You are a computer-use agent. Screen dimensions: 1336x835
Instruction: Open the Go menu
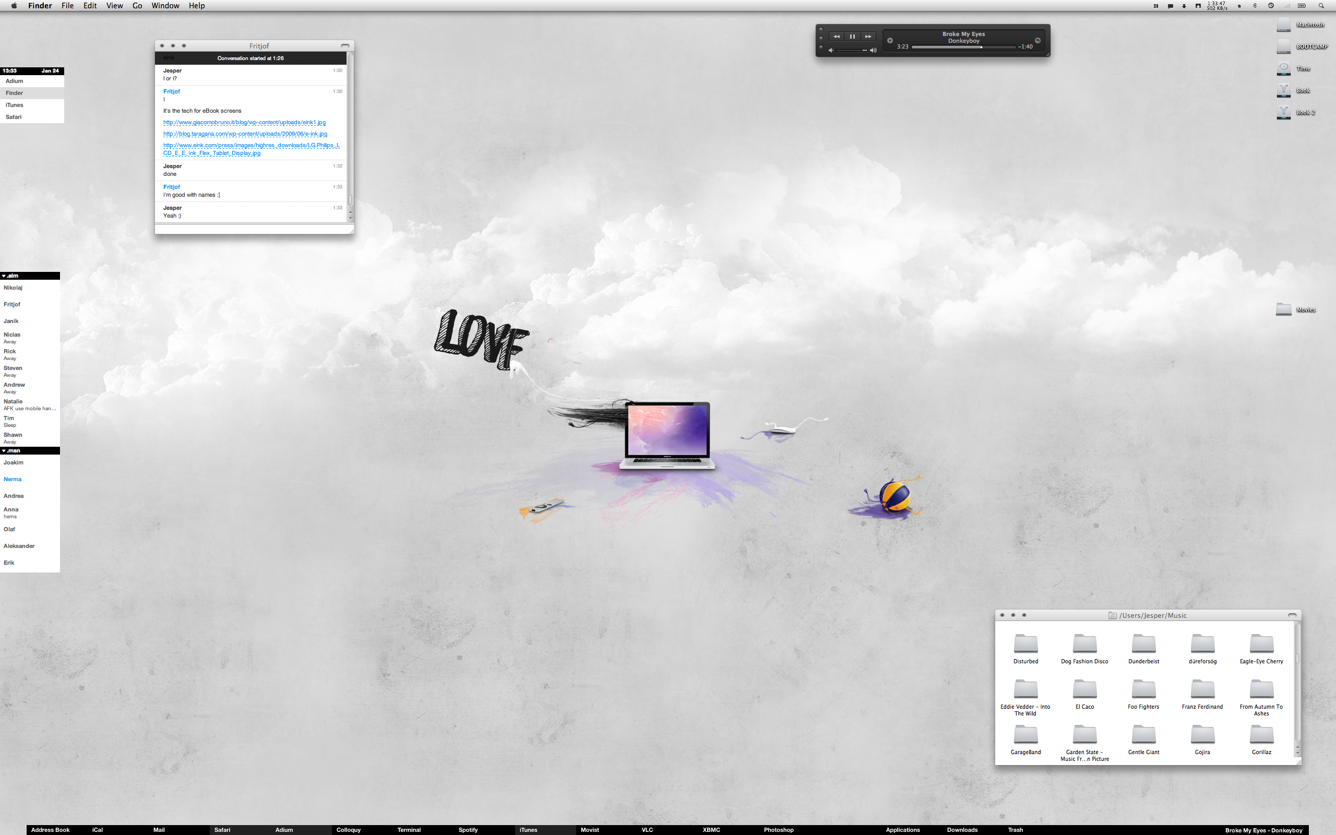pos(137,6)
